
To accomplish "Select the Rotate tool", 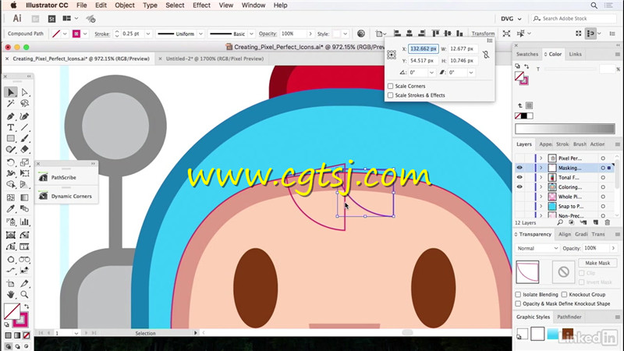I will [11, 162].
